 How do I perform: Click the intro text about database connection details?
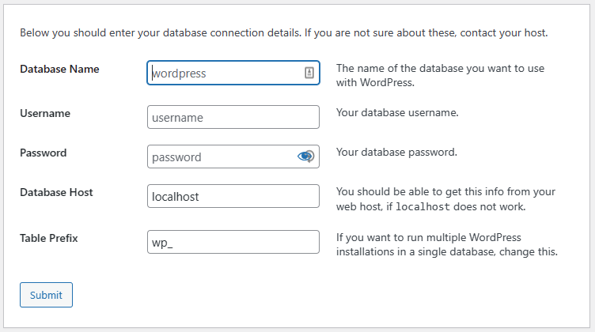coord(284,32)
